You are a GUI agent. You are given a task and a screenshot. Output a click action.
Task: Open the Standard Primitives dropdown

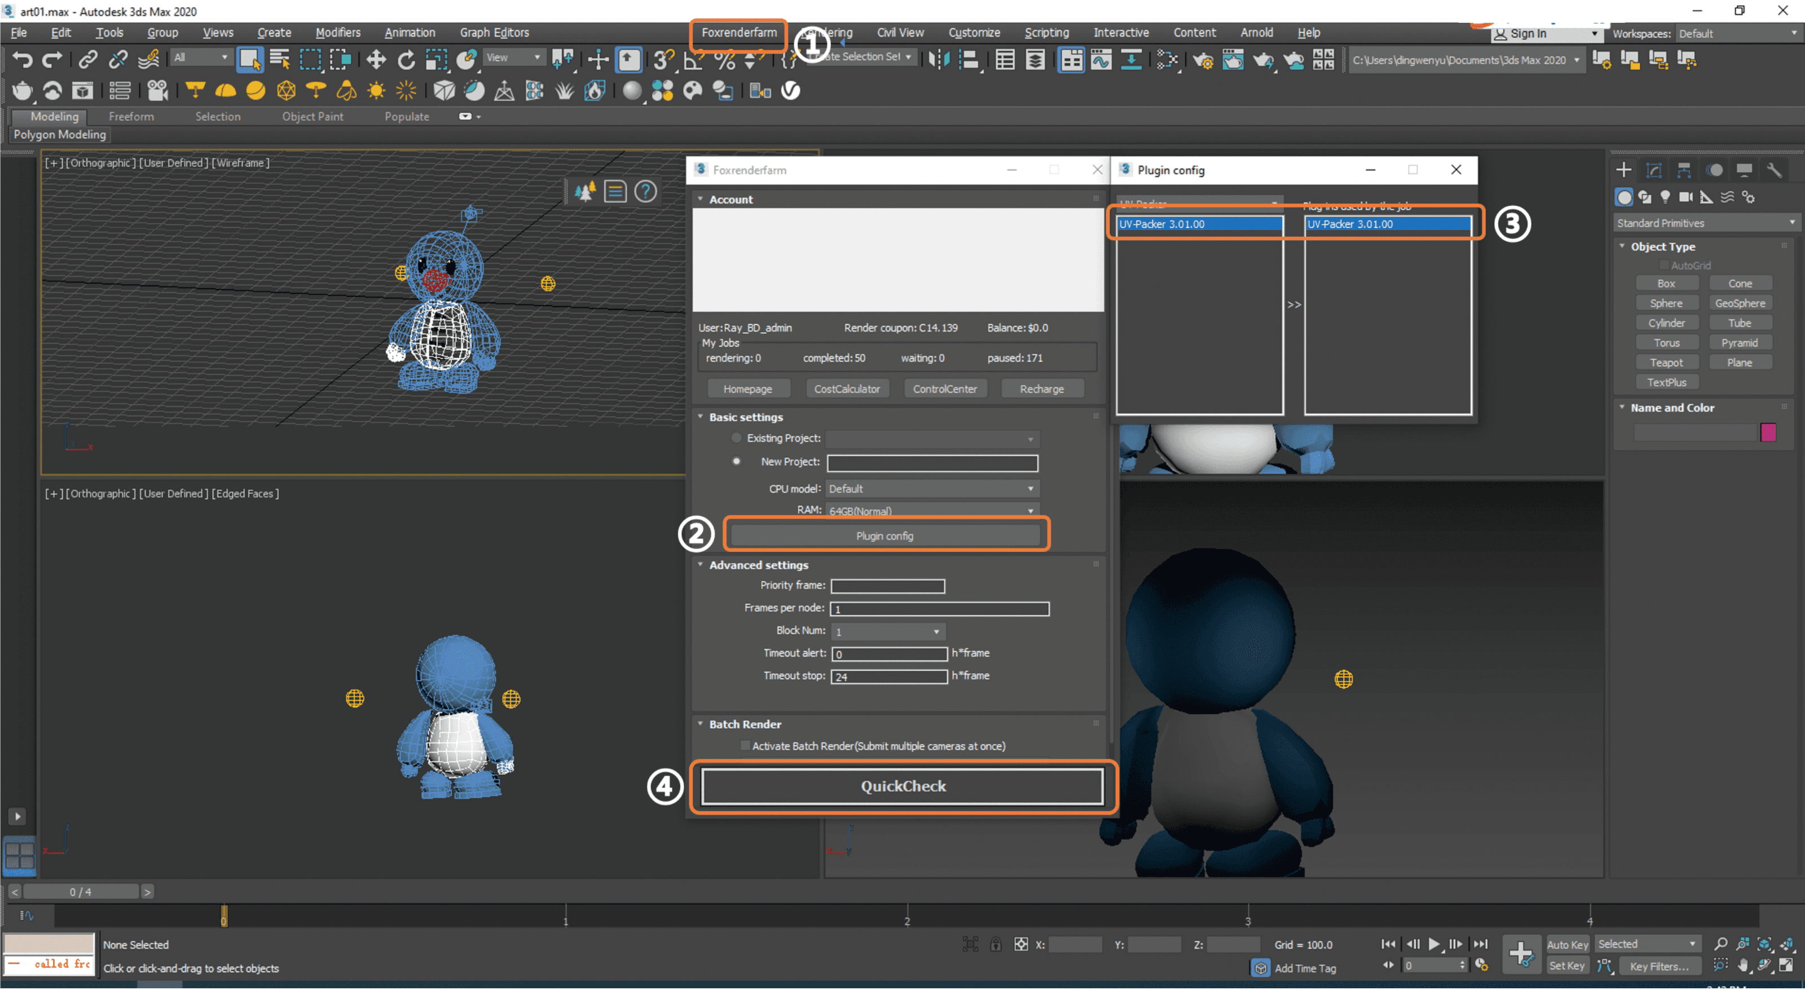pos(1706,223)
